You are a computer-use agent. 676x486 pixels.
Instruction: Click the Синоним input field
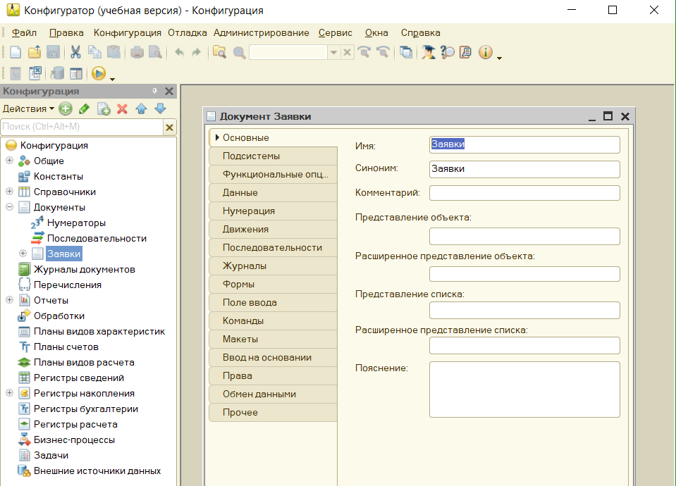coord(524,169)
